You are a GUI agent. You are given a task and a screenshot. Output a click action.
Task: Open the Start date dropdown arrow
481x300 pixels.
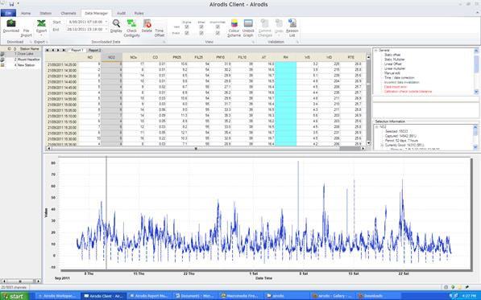(x=106, y=22)
